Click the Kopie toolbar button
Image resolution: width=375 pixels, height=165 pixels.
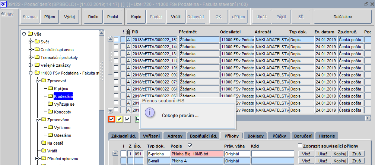[136, 17]
